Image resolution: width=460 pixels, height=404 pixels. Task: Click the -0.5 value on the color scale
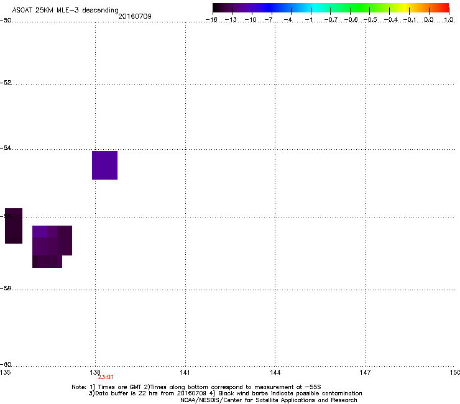pos(370,20)
